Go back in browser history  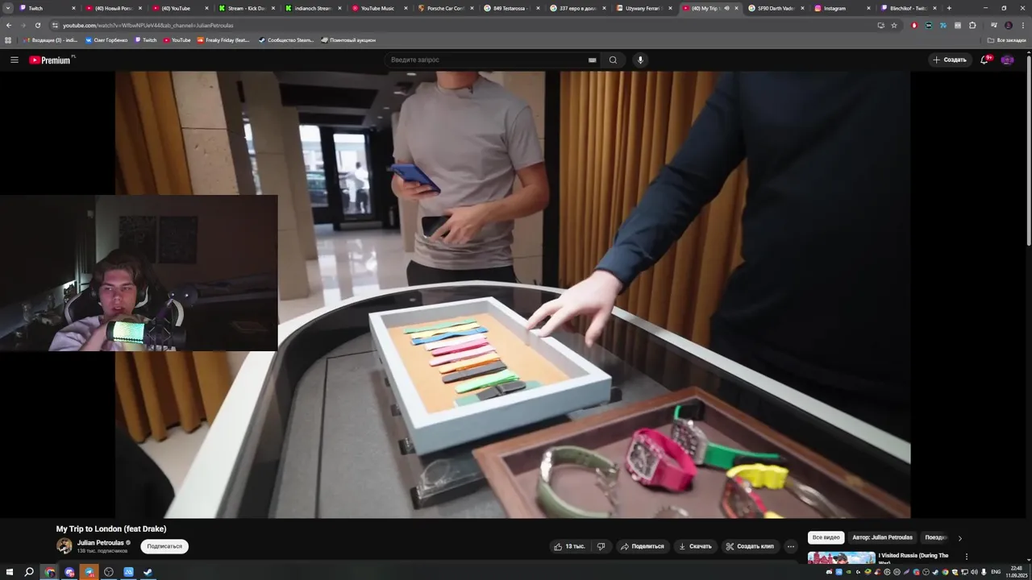pyautogui.click(x=9, y=25)
